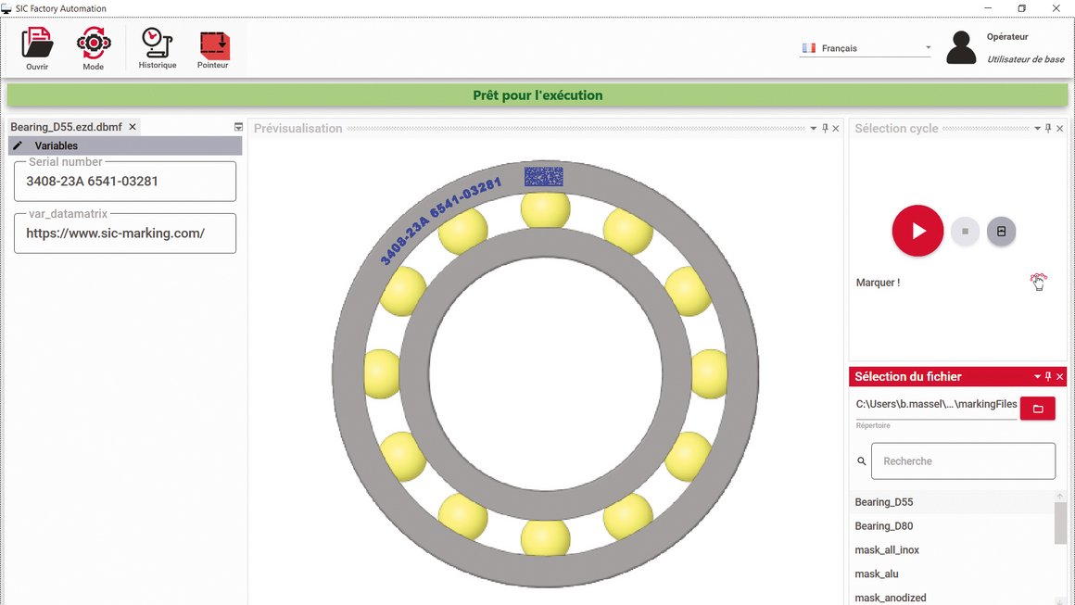Choose mask_all_inox from the file list
This screenshot has width=1075, height=605.
pos(887,550)
